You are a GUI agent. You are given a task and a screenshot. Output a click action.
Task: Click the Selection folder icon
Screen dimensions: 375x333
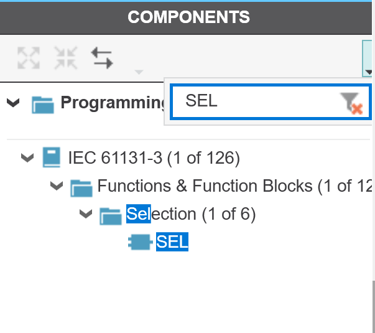(111, 215)
